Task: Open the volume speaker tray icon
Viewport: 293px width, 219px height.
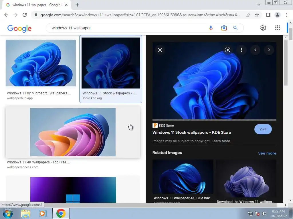Action: click(264, 214)
